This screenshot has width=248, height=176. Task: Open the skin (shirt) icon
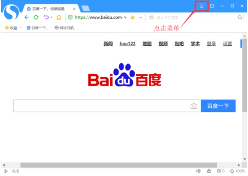click(x=212, y=6)
